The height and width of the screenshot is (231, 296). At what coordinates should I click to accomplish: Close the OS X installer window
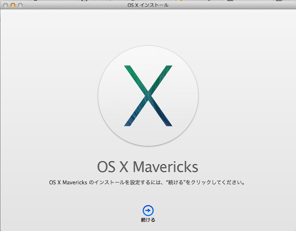point(6,5)
